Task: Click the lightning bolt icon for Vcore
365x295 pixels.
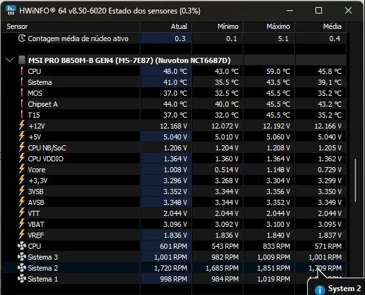Action: click(x=22, y=169)
